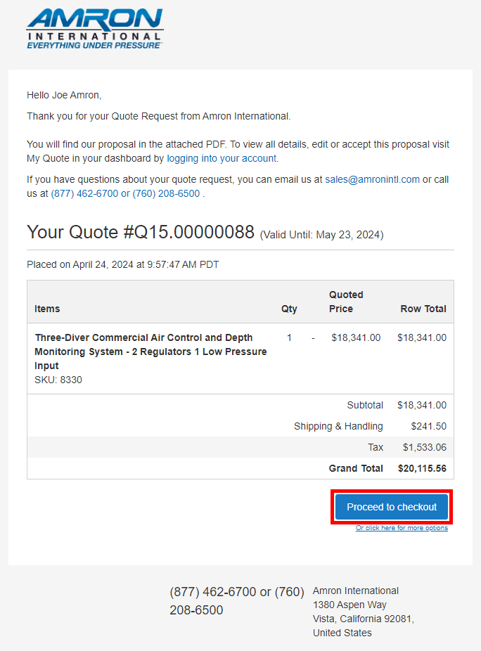Click the Shipping & Handling label
Screen dimensions: 481x651
click(338, 426)
